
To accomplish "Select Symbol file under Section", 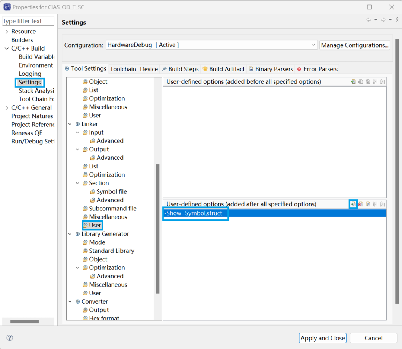I will 109,192.
